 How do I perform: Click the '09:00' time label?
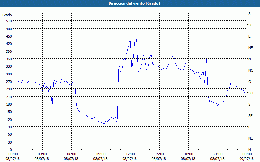coord(100,154)
